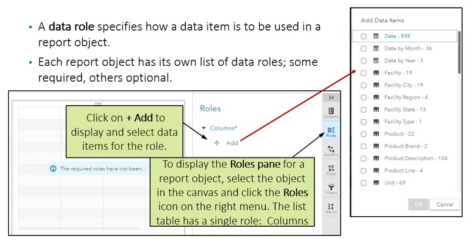Click the category icon for Unit - 69
The image size is (469, 242).
(x=376, y=183)
